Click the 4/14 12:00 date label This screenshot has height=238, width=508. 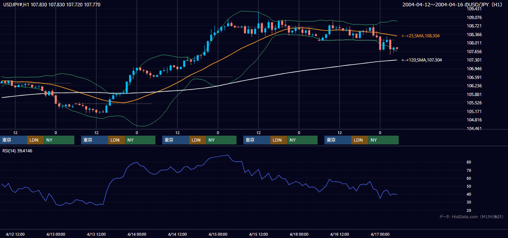[x=177, y=234]
